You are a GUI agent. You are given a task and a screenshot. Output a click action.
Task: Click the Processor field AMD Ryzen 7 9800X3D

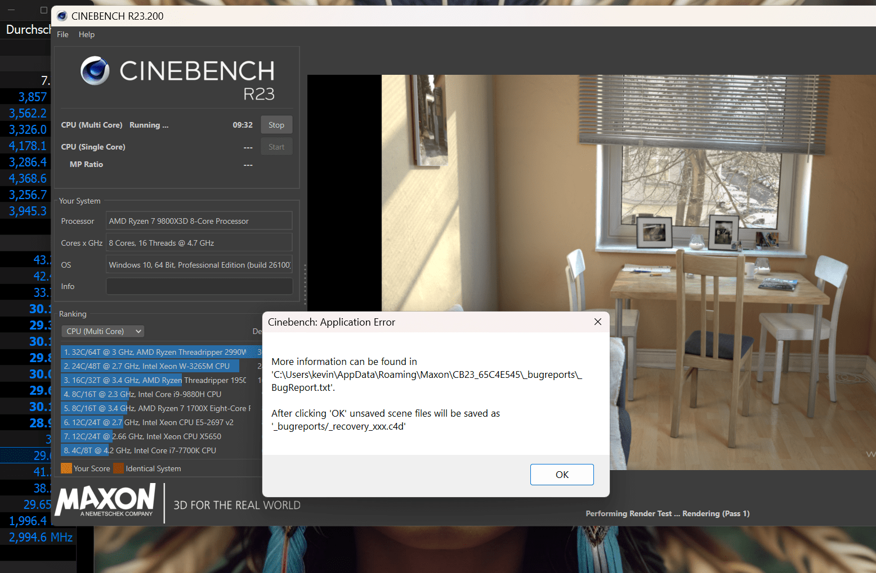(199, 221)
